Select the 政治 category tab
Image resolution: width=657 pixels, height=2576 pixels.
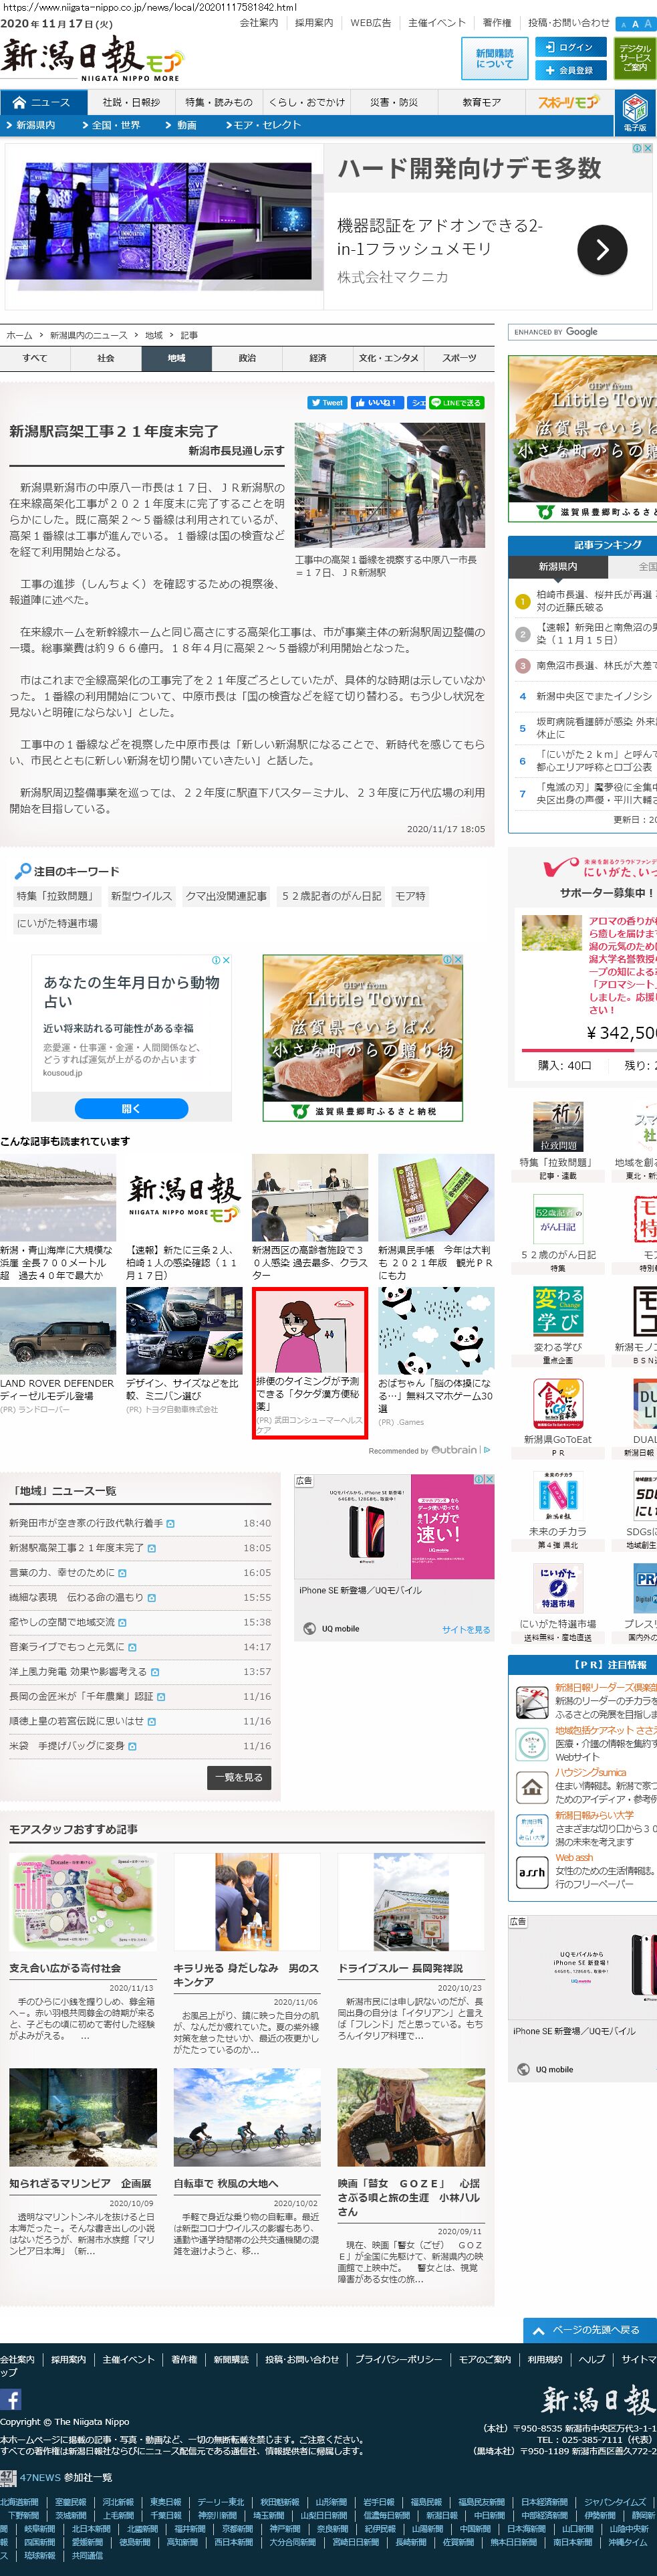[x=247, y=358]
